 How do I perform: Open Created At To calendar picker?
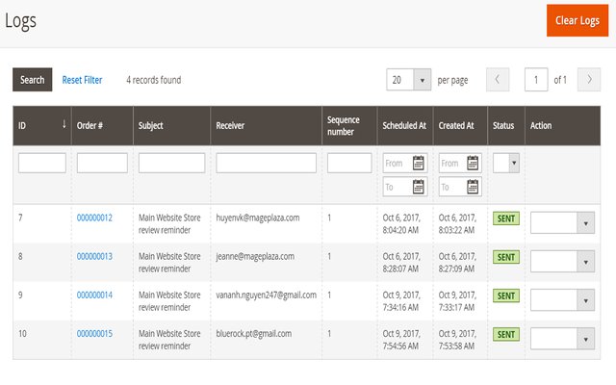point(473,187)
